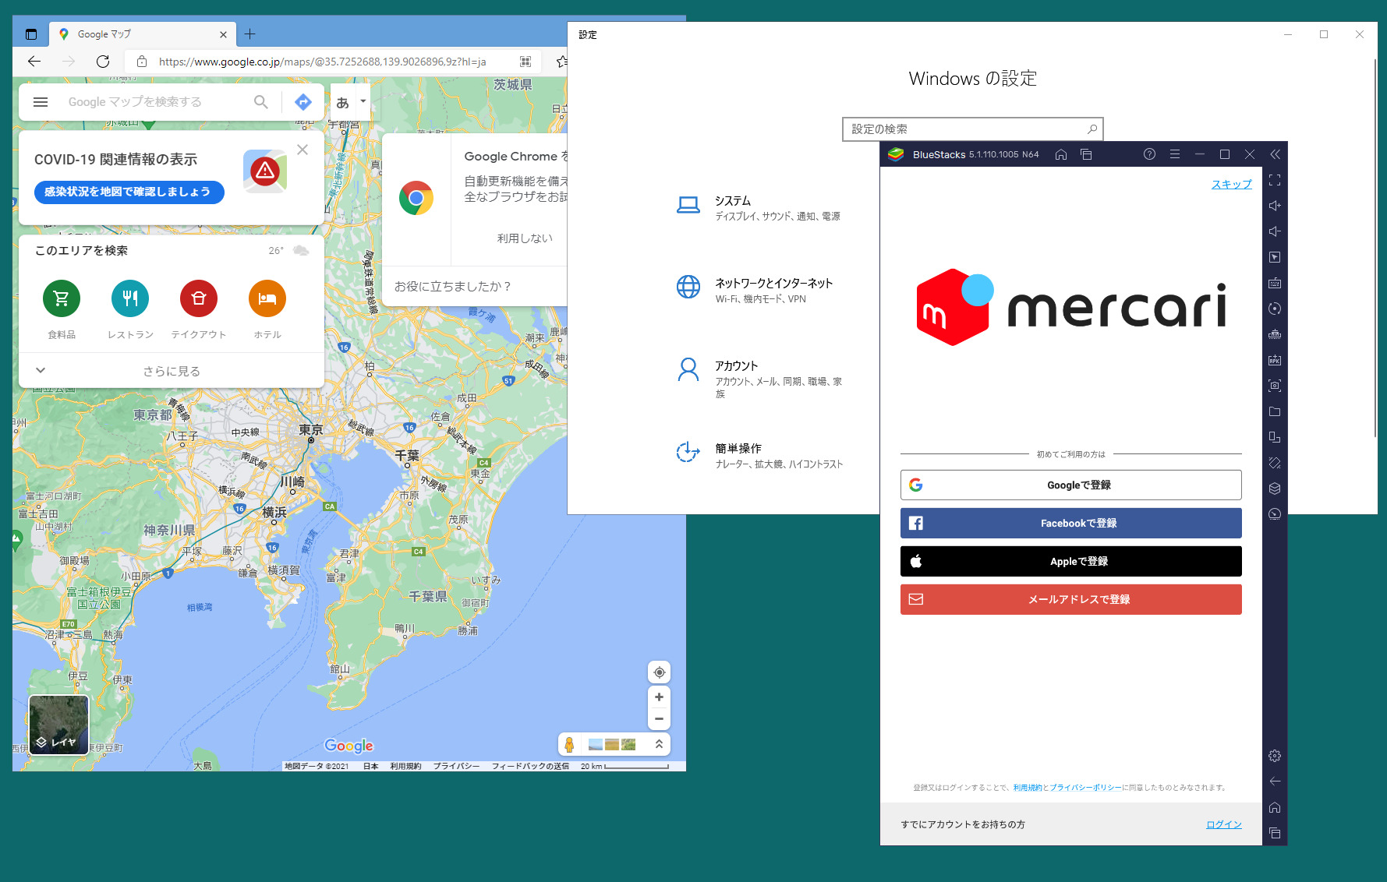Open BlueStacks home screen from title bar
1387x882 pixels.
(1061, 154)
